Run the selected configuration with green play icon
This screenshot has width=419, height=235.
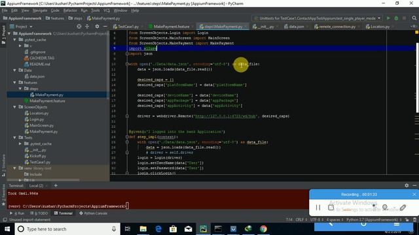[x=388, y=18]
